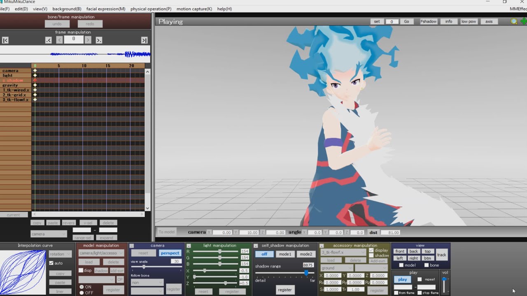Open the facial expression(M) menu

point(106,9)
